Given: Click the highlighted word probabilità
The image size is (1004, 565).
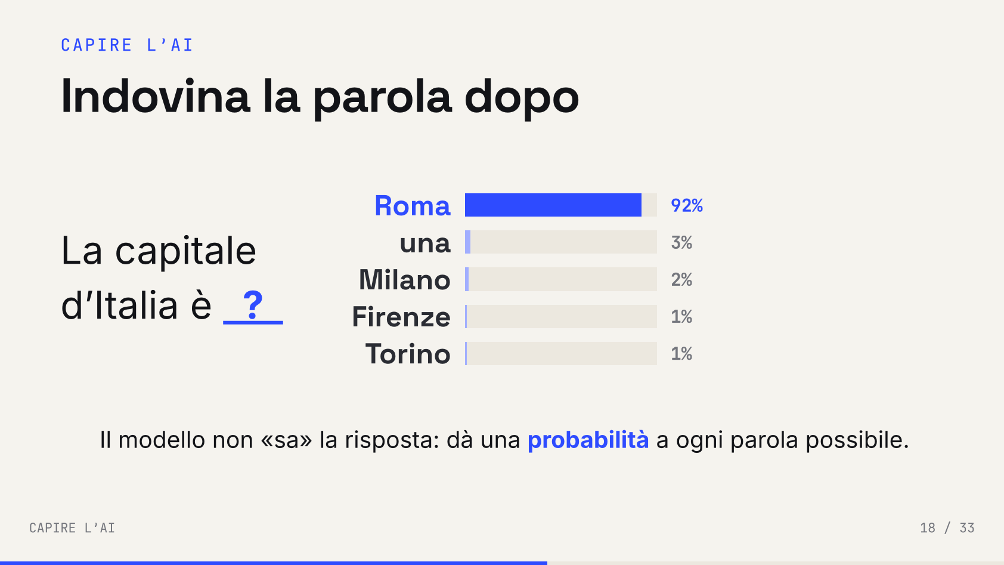Looking at the screenshot, I should pyautogui.click(x=588, y=440).
